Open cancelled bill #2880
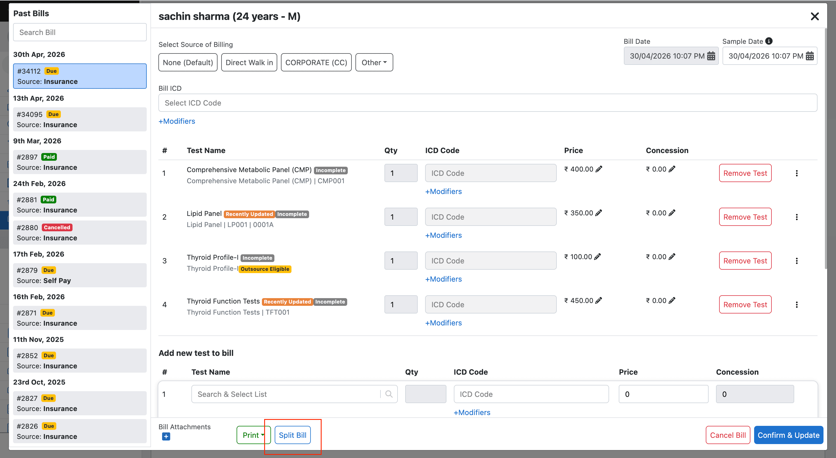This screenshot has width=836, height=458. point(80,233)
